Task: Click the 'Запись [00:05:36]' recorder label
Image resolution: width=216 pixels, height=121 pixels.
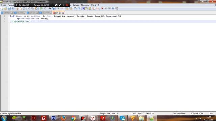Action: [41, 5]
